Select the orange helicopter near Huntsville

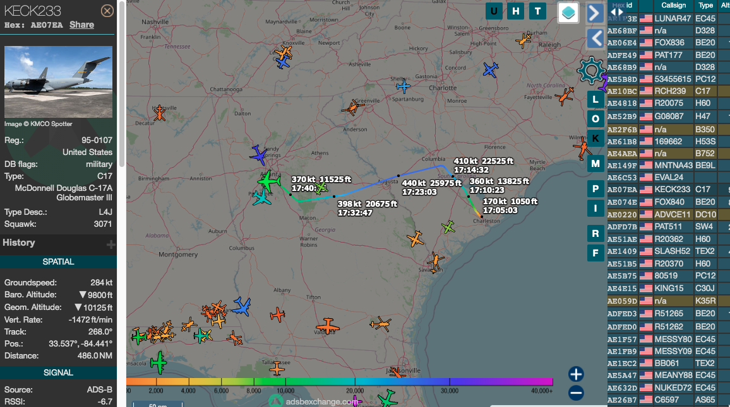point(160,113)
